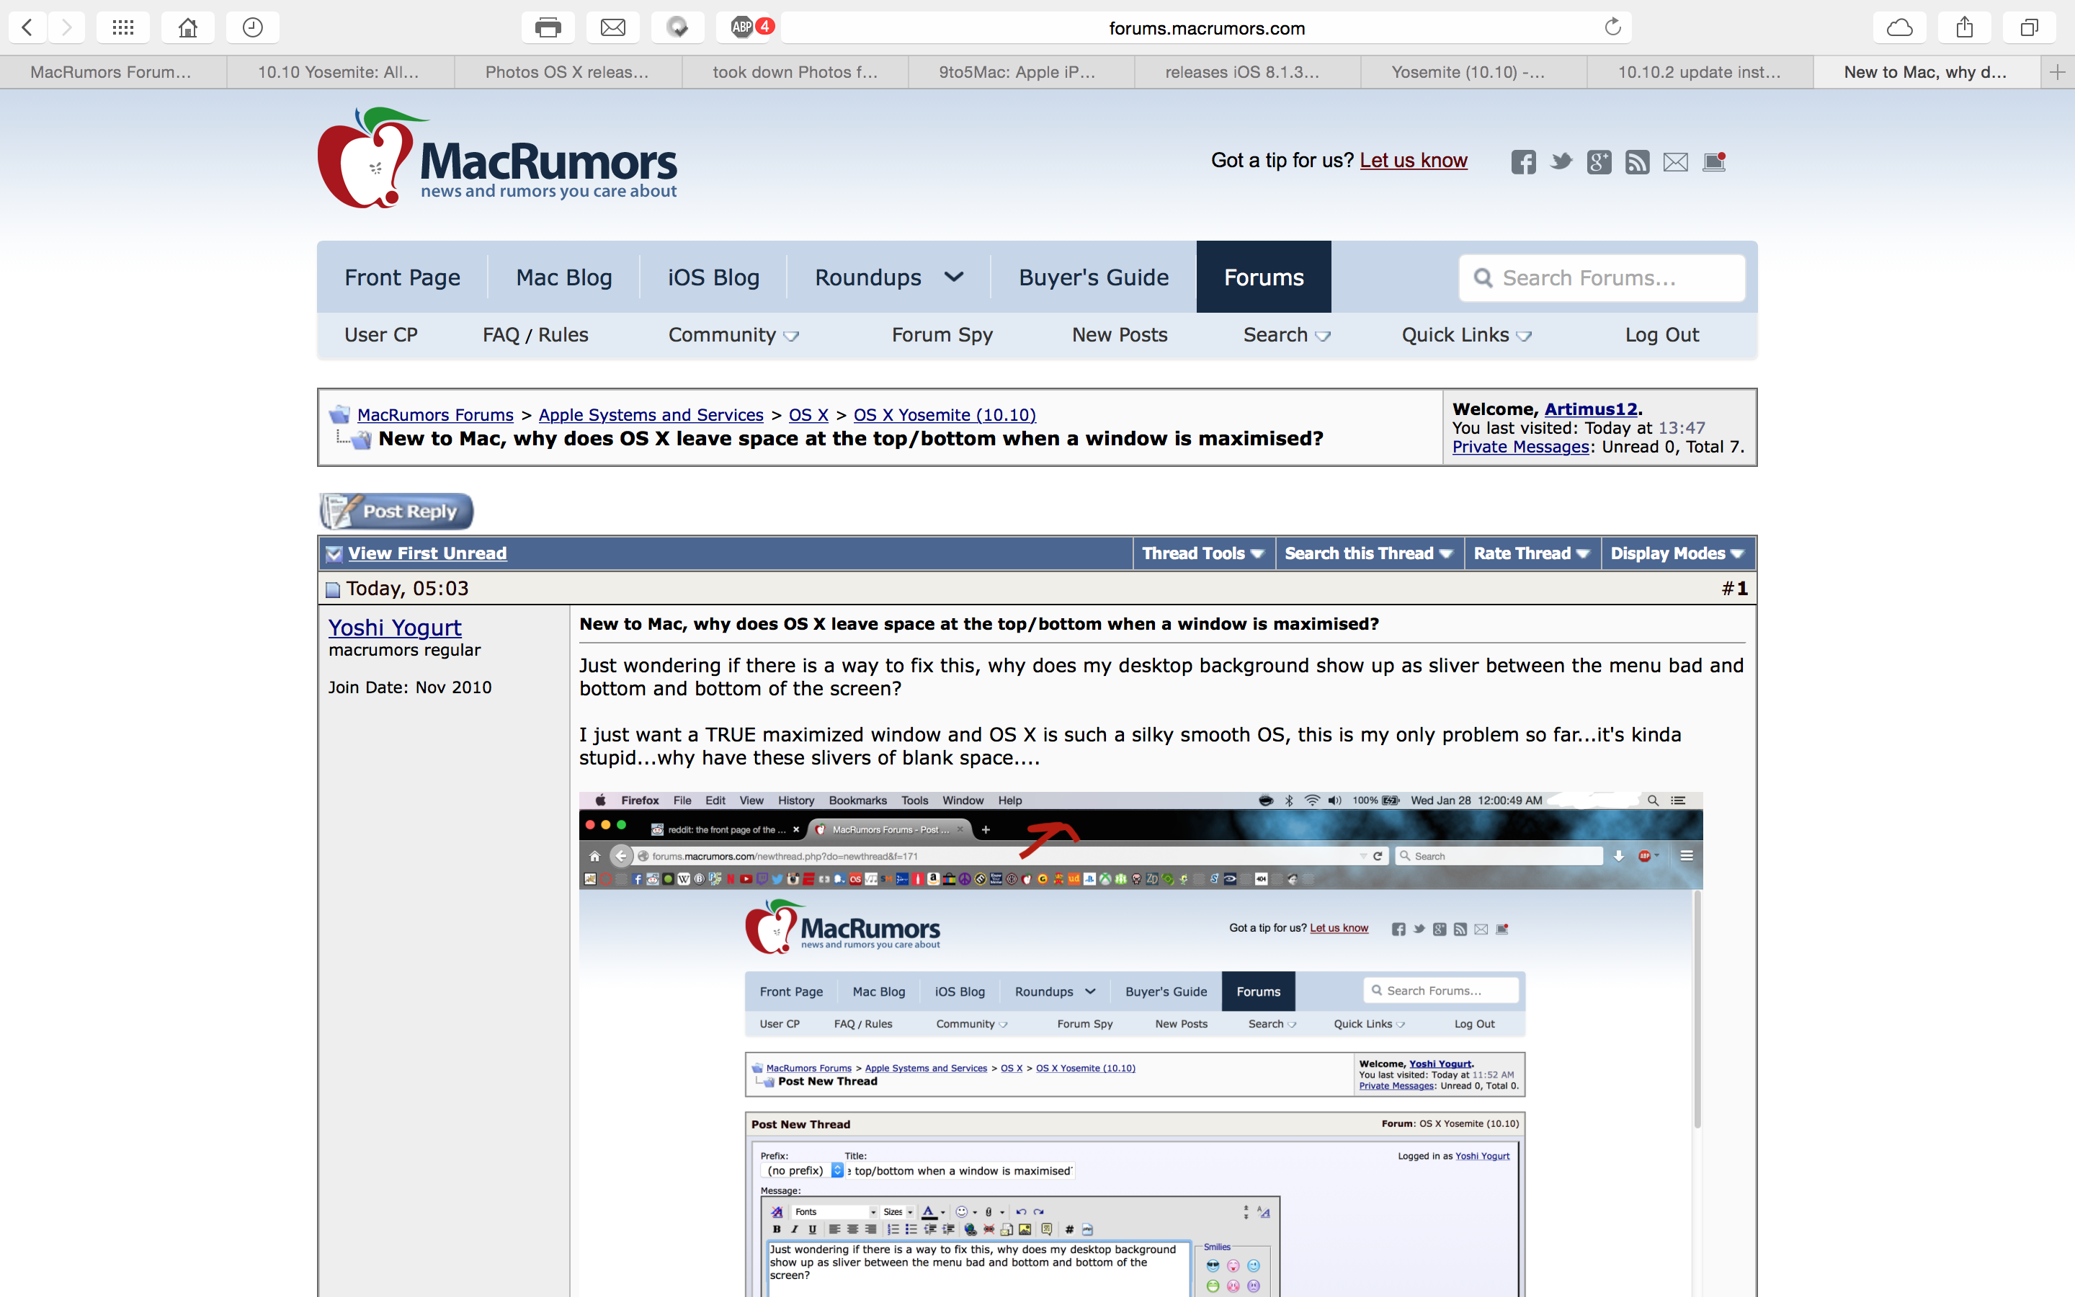The width and height of the screenshot is (2075, 1297).
Task: Open History clock icon
Action: [x=252, y=27]
